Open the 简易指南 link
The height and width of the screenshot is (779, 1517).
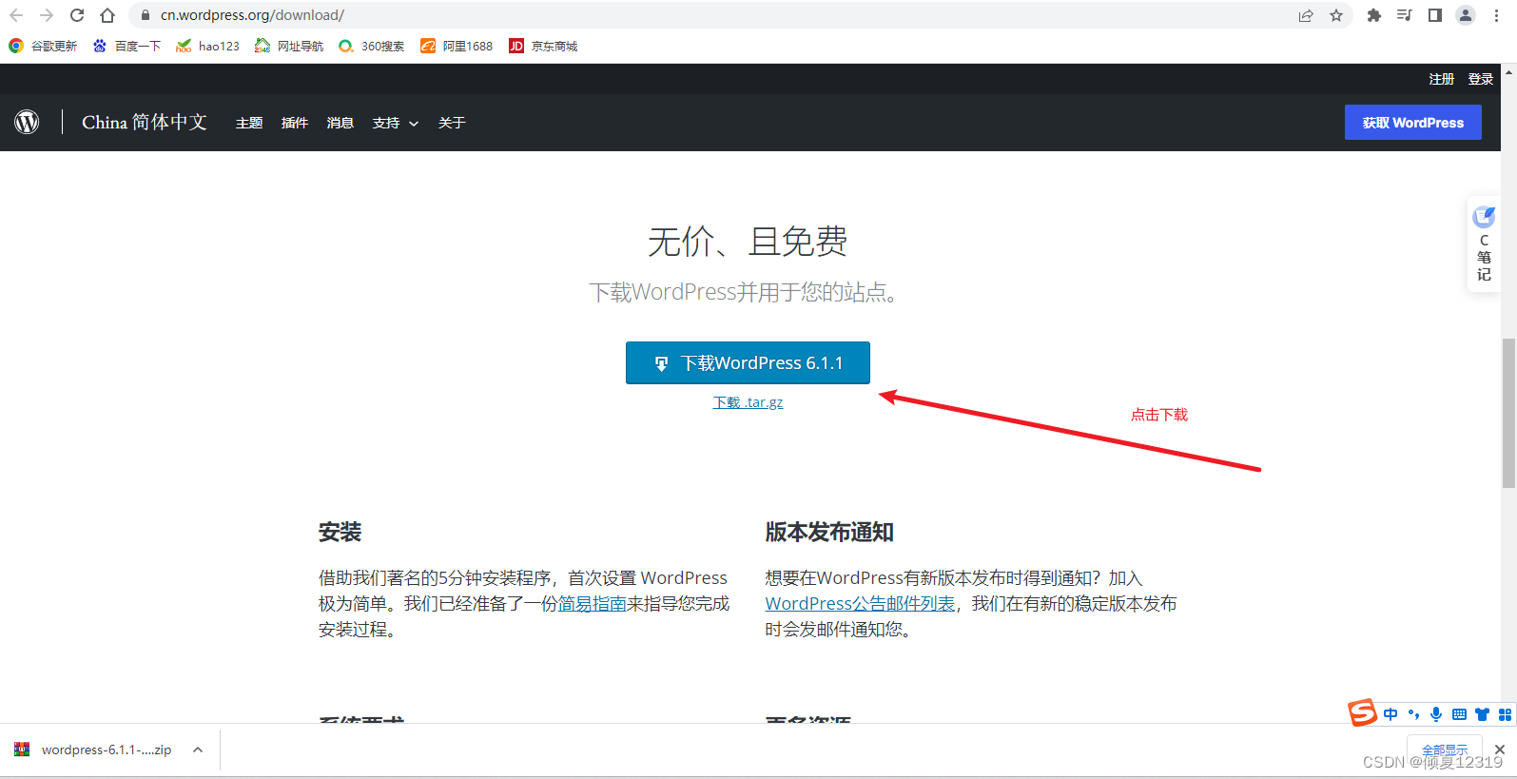[x=592, y=604]
